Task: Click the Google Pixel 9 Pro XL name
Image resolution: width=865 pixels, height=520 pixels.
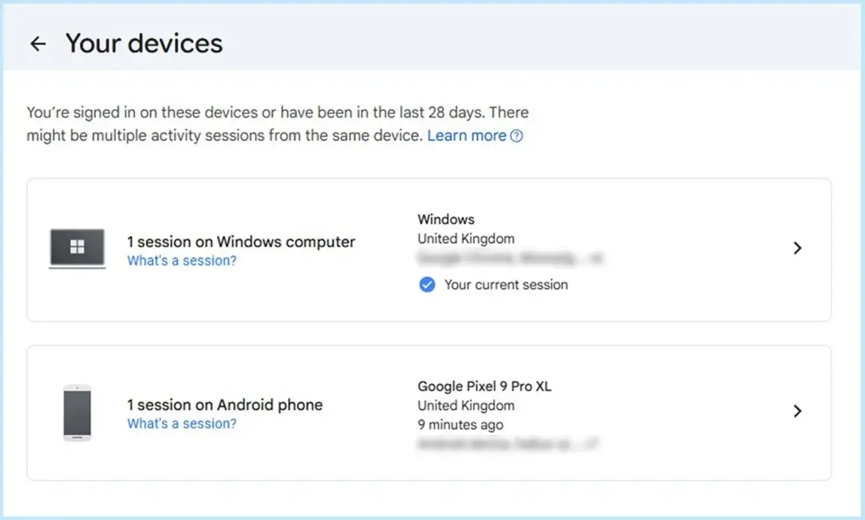Action: click(484, 386)
